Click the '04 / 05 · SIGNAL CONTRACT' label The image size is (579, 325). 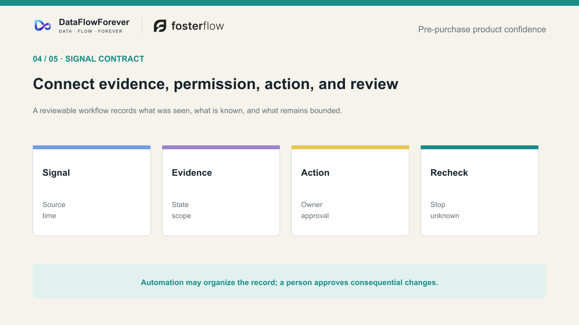pos(88,59)
